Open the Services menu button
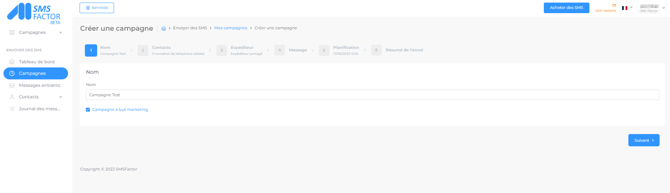The width and height of the screenshot is (670, 193). (x=97, y=8)
